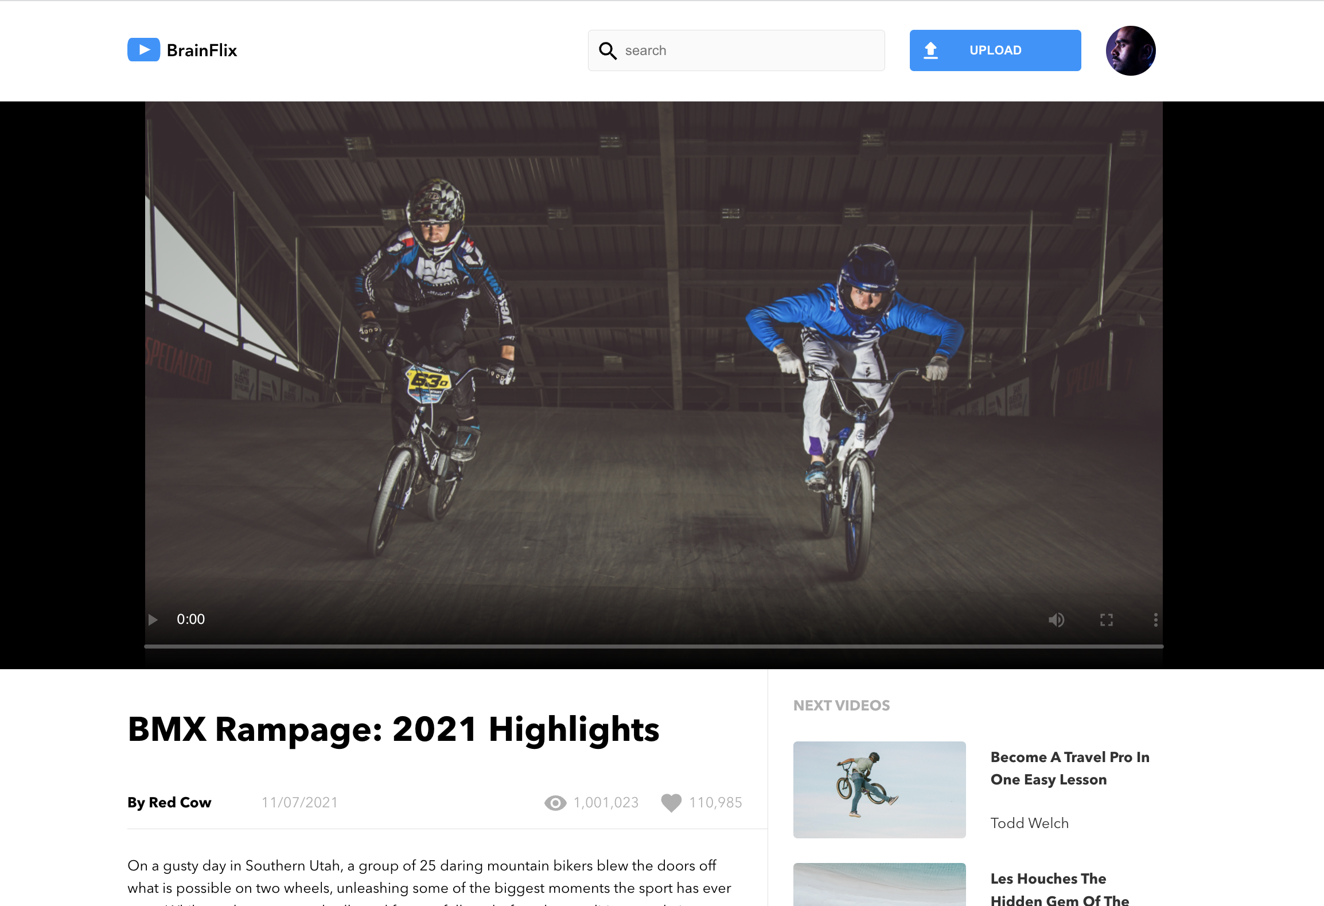Image resolution: width=1324 pixels, height=906 pixels.
Task: Click the NEXT VIDEOS heading
Action: [x=842, y=706]
